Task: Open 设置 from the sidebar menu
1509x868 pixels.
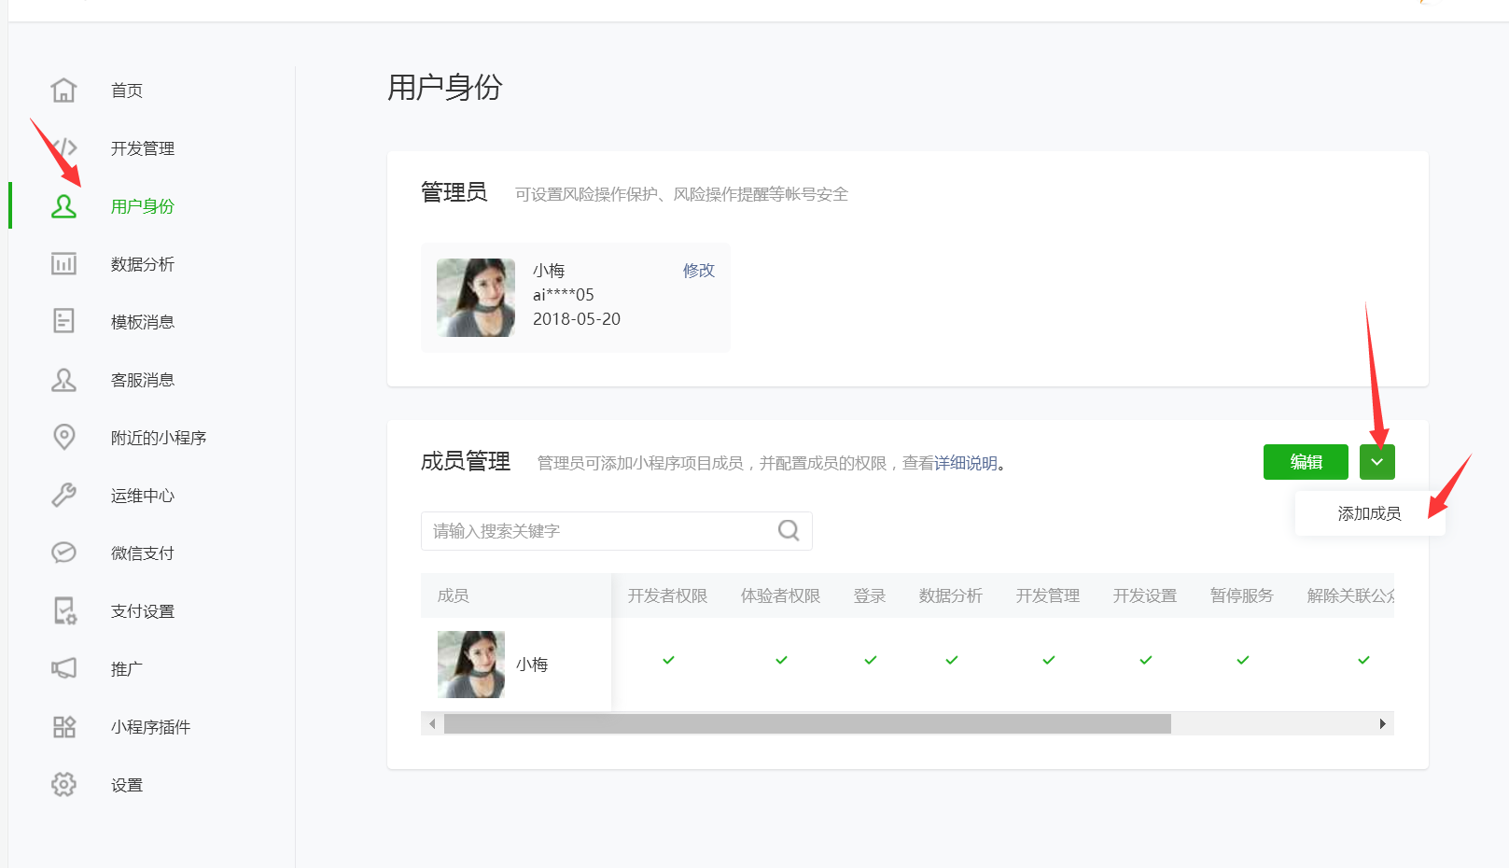Action: 127,785
